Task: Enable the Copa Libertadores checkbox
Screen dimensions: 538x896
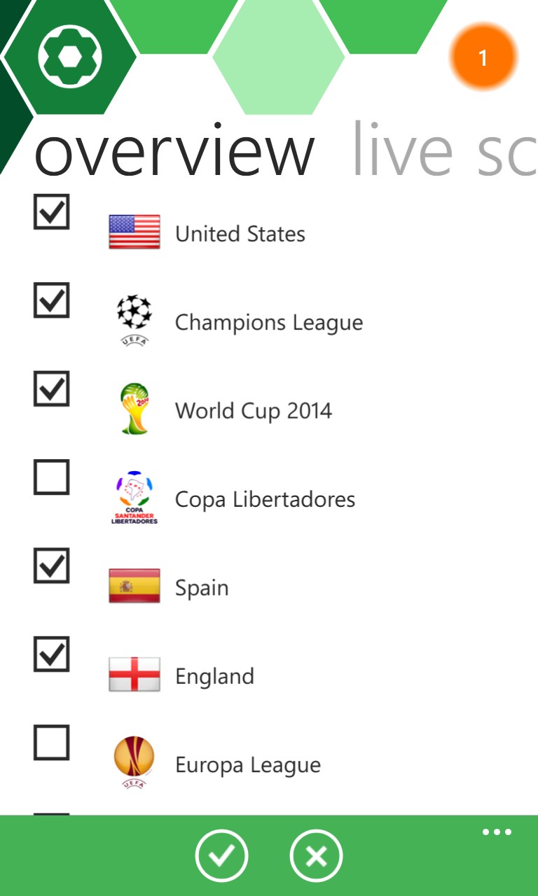Action: [52, 477]
